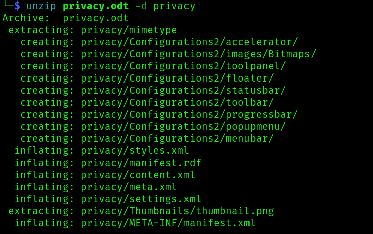Click the privacy/manifest.rdf file name
This screenshot has width=373, height=234.
click(x=141, y=163)
